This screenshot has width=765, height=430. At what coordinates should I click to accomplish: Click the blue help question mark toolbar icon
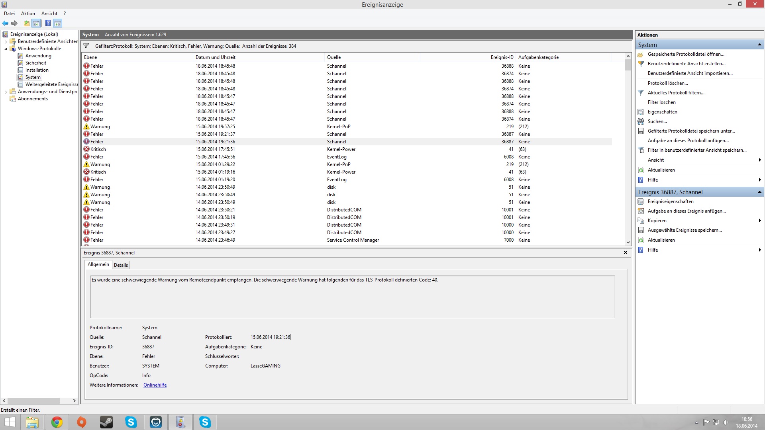[48, 23]
